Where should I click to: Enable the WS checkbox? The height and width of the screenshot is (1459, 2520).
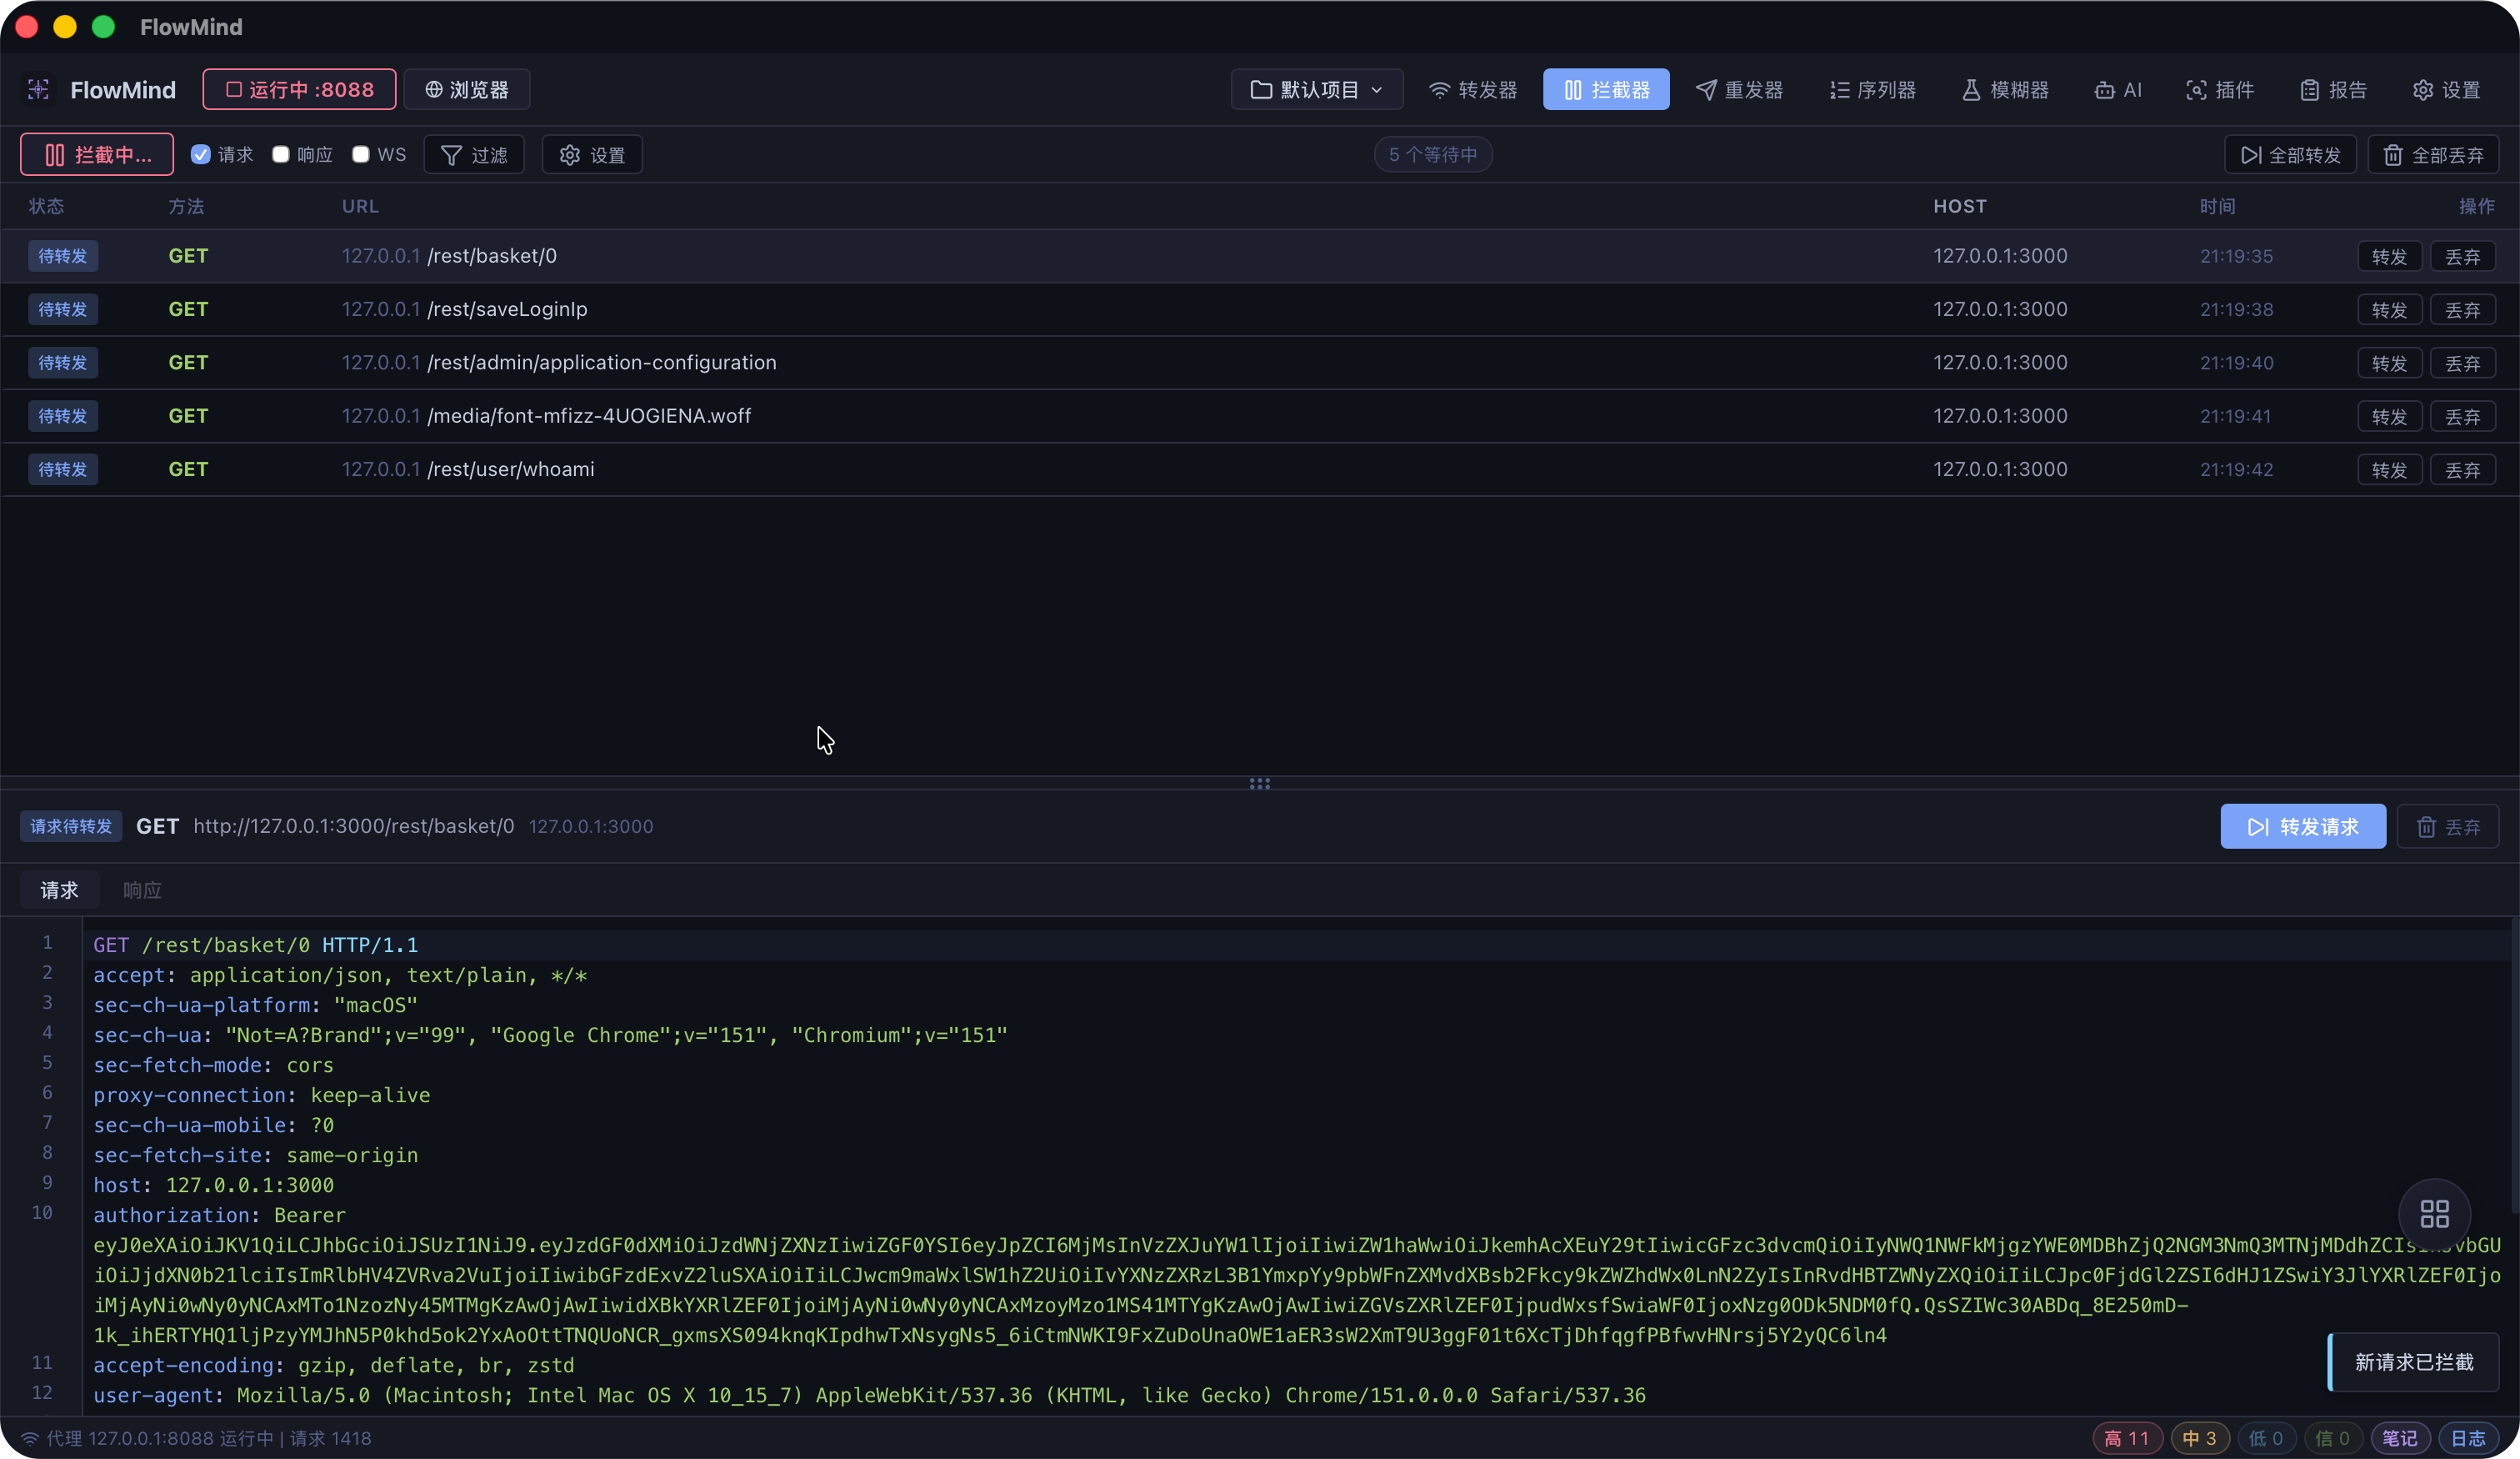coord(361,155)
